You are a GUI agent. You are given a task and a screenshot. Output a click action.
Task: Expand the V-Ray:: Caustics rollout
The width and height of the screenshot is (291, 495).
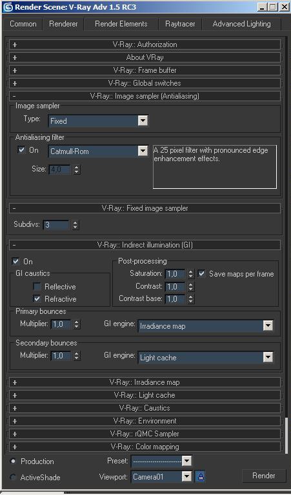(145, 408)
